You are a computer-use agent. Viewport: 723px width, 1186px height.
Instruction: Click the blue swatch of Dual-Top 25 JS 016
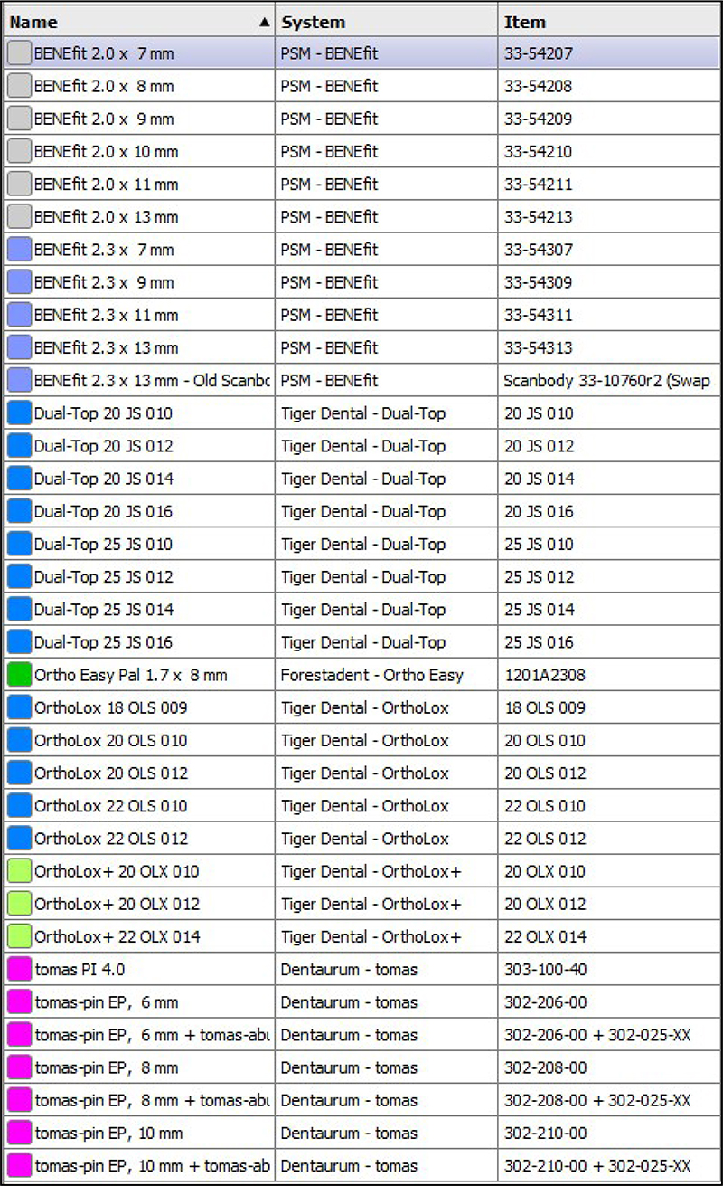[19, 642]
